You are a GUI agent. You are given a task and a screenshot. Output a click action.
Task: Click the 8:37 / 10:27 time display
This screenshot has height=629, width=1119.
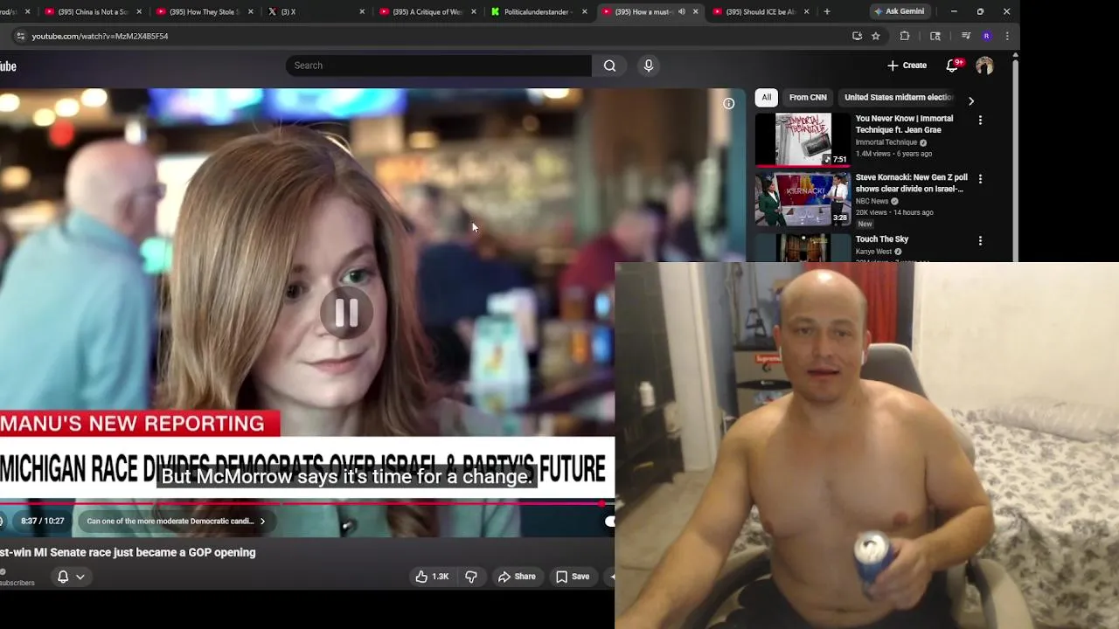[x=42, y=522]
